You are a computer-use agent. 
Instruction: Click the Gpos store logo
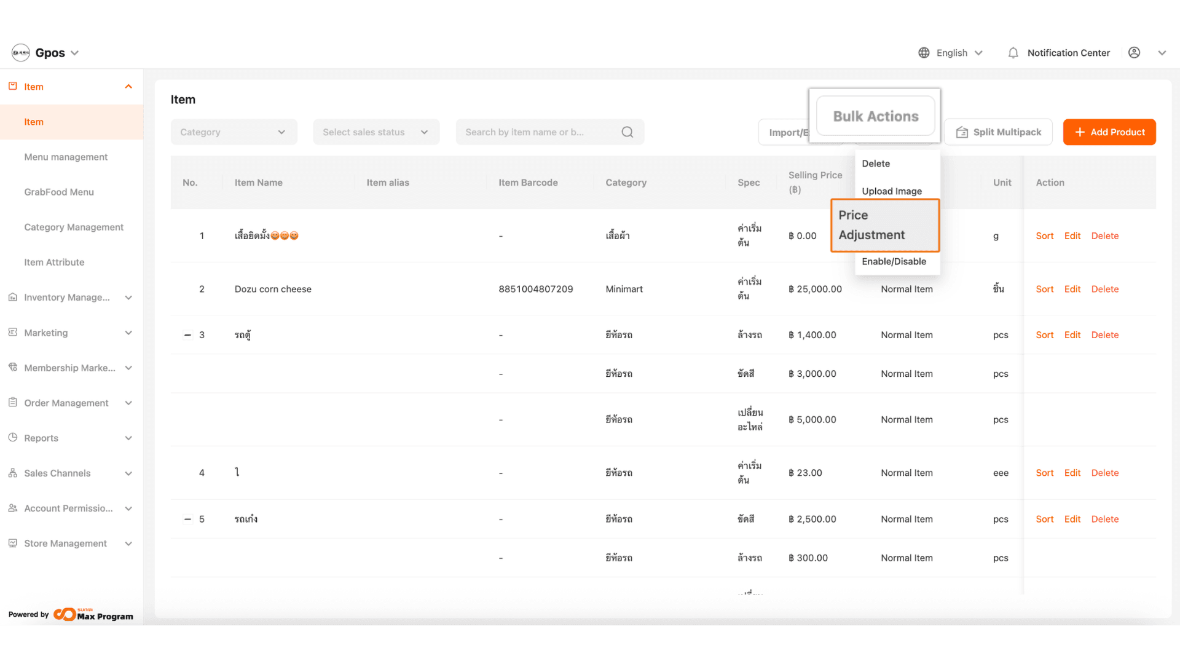point(21,53)
